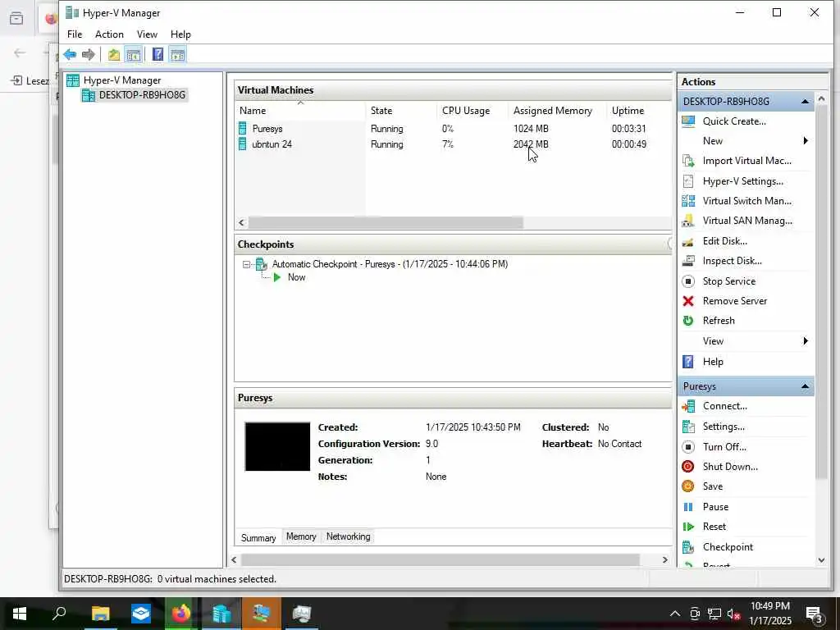Click right arrow of the bottom horizontal scrollbar
This screenshot has height=630, width=840.
(664, 559)
